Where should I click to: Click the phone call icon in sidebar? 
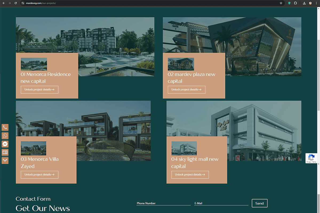tap(5, 127)
